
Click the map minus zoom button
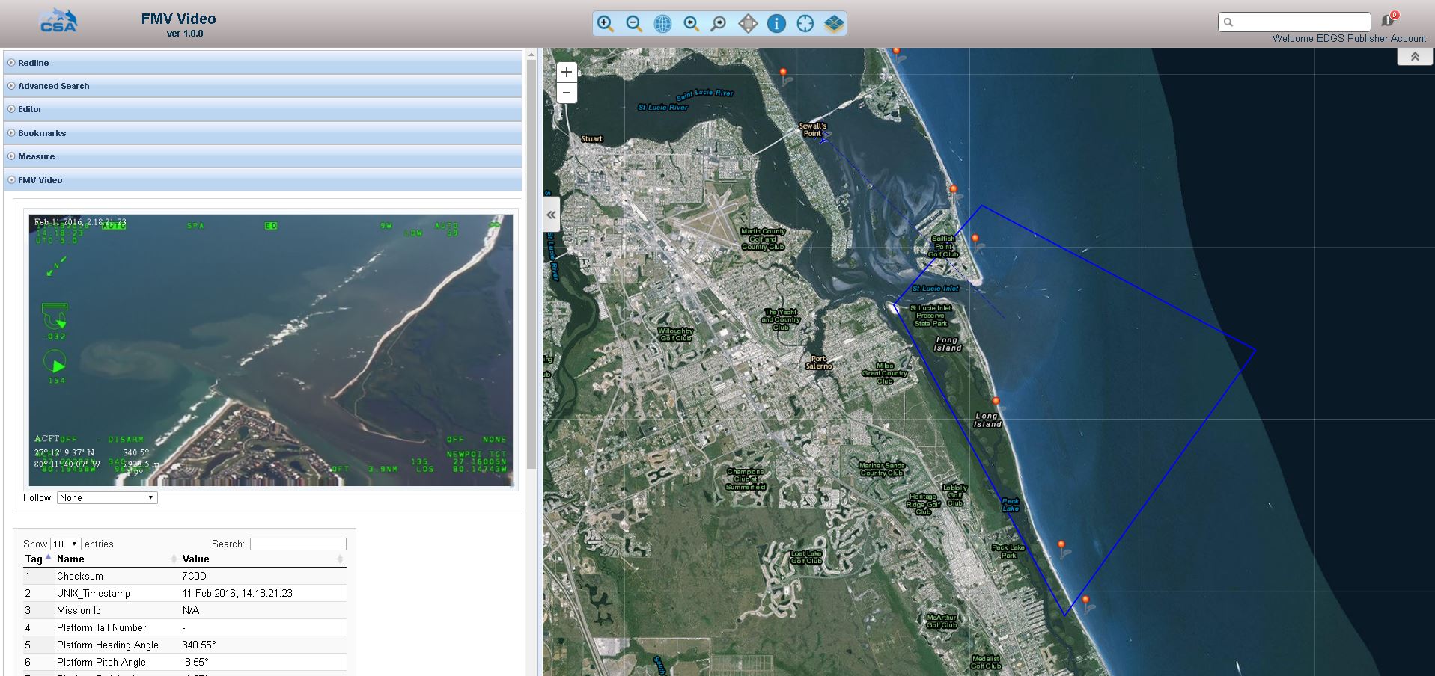click(567, 93)
